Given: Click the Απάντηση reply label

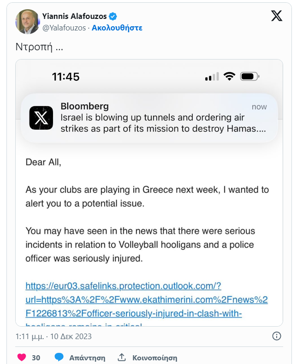Looking at the screenshot, I should tap(87, 358).
